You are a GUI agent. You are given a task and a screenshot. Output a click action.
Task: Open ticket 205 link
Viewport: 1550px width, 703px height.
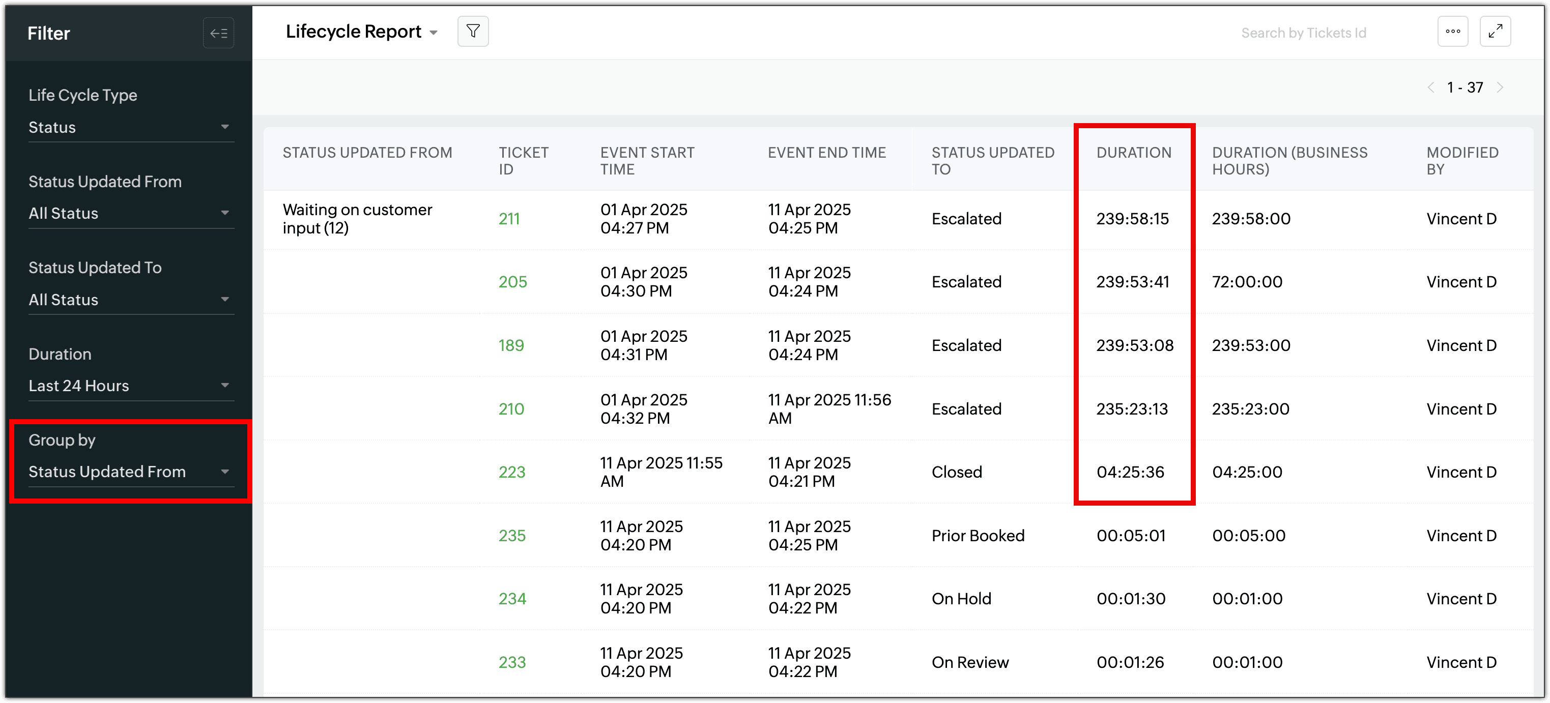(512, 282)
